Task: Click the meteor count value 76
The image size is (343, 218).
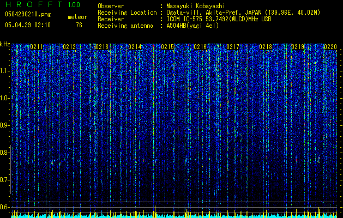Action: [x=79, y=25]
